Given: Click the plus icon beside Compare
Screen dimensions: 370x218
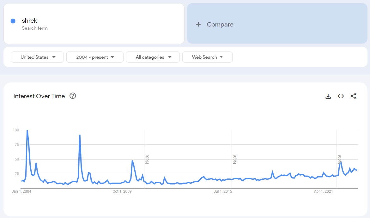Looking at the screenshot, I should tap(198, 24).
